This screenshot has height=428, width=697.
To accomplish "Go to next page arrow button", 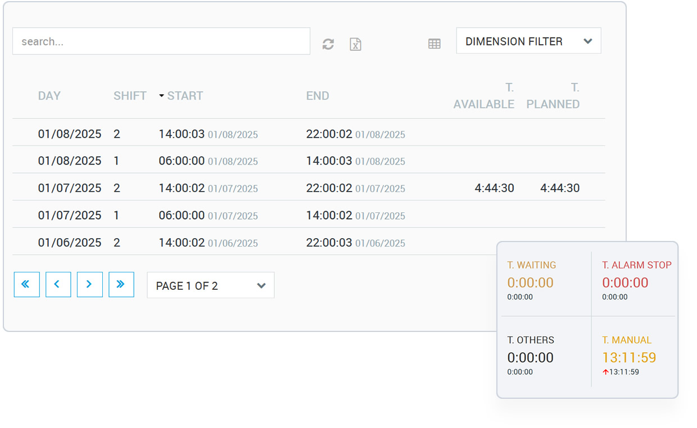I will [x=90, y=285].
